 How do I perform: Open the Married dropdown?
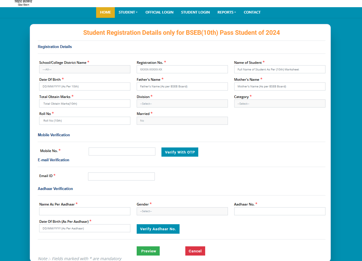tap(182, 121)
